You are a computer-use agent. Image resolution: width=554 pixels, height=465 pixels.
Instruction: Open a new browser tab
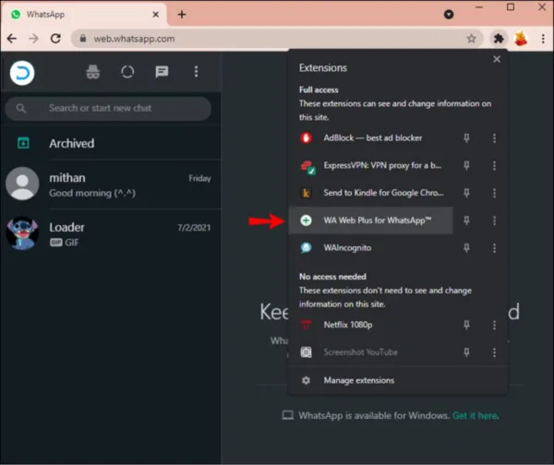(x=182, y=15)
